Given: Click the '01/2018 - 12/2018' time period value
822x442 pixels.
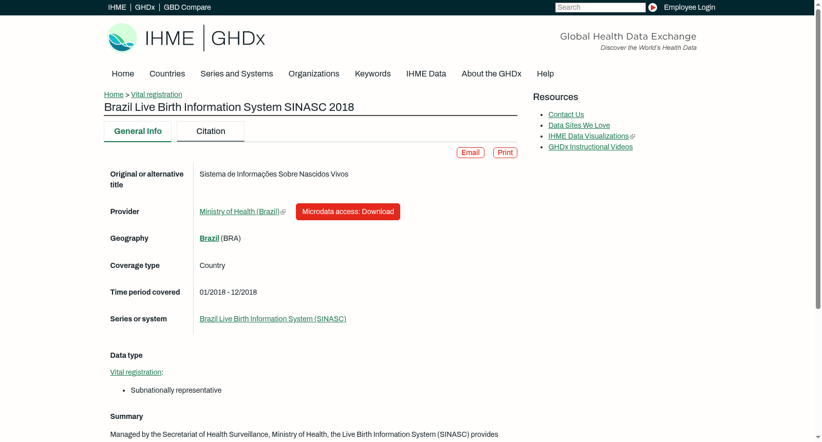Looking at the screenshot, I should point(228,292).
